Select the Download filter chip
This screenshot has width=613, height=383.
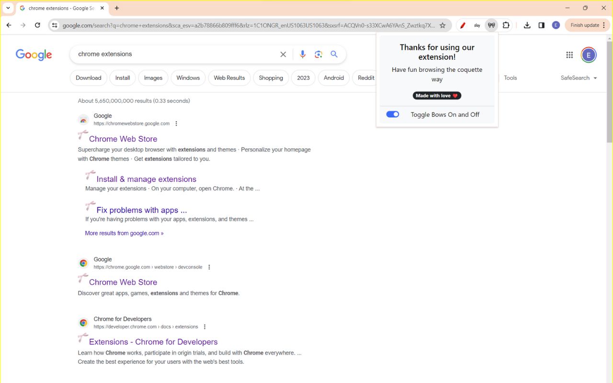point(89,78)
